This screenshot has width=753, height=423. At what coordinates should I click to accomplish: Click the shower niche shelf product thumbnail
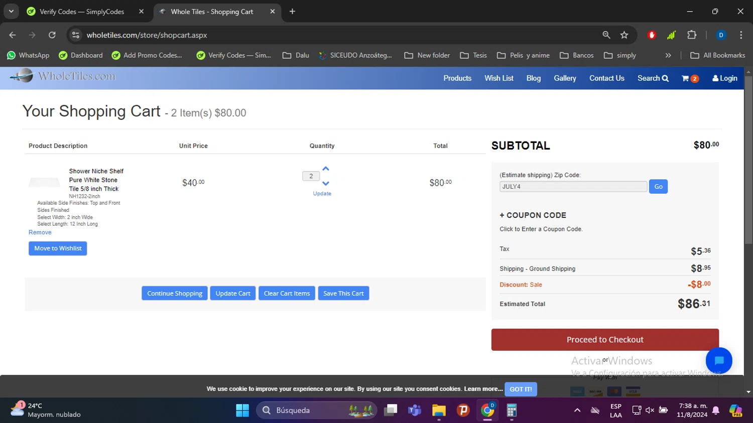(44, 182)
